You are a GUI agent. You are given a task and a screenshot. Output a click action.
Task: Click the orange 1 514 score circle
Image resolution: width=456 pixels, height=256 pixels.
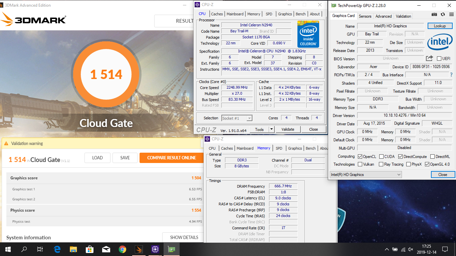(106, 74)
